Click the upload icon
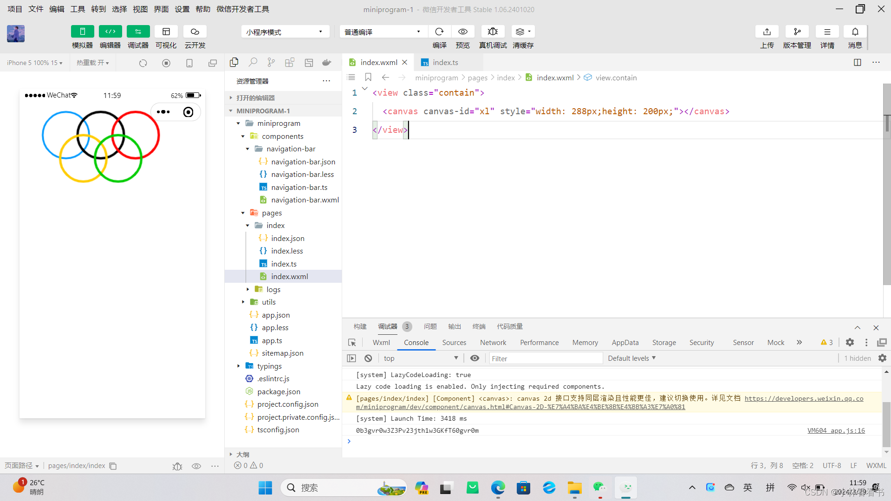The image size is (891, 501). [767, 32]
